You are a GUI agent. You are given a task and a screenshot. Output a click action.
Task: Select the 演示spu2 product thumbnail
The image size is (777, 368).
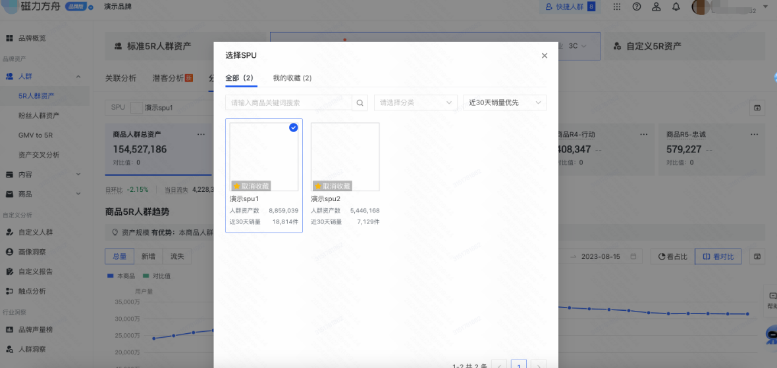pos(345,157)
